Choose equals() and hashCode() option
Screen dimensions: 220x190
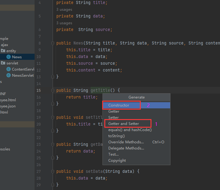click(130, 130)
